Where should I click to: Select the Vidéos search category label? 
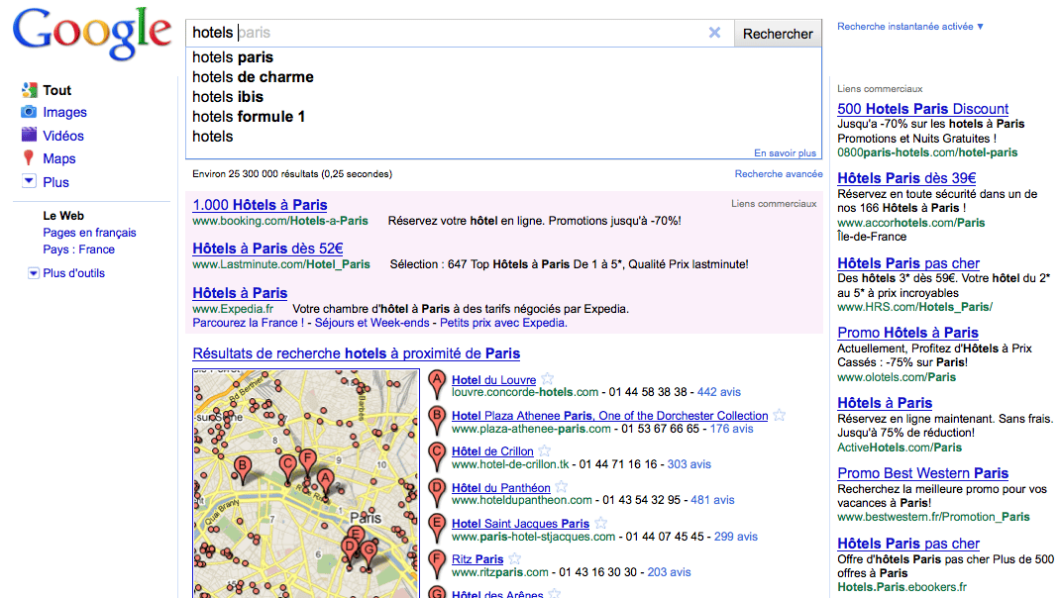click(63, 136)
